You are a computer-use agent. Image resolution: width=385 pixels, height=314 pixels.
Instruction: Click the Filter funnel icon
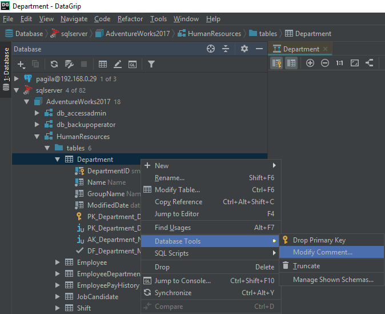pyautogui.click(x=151, y=65)
